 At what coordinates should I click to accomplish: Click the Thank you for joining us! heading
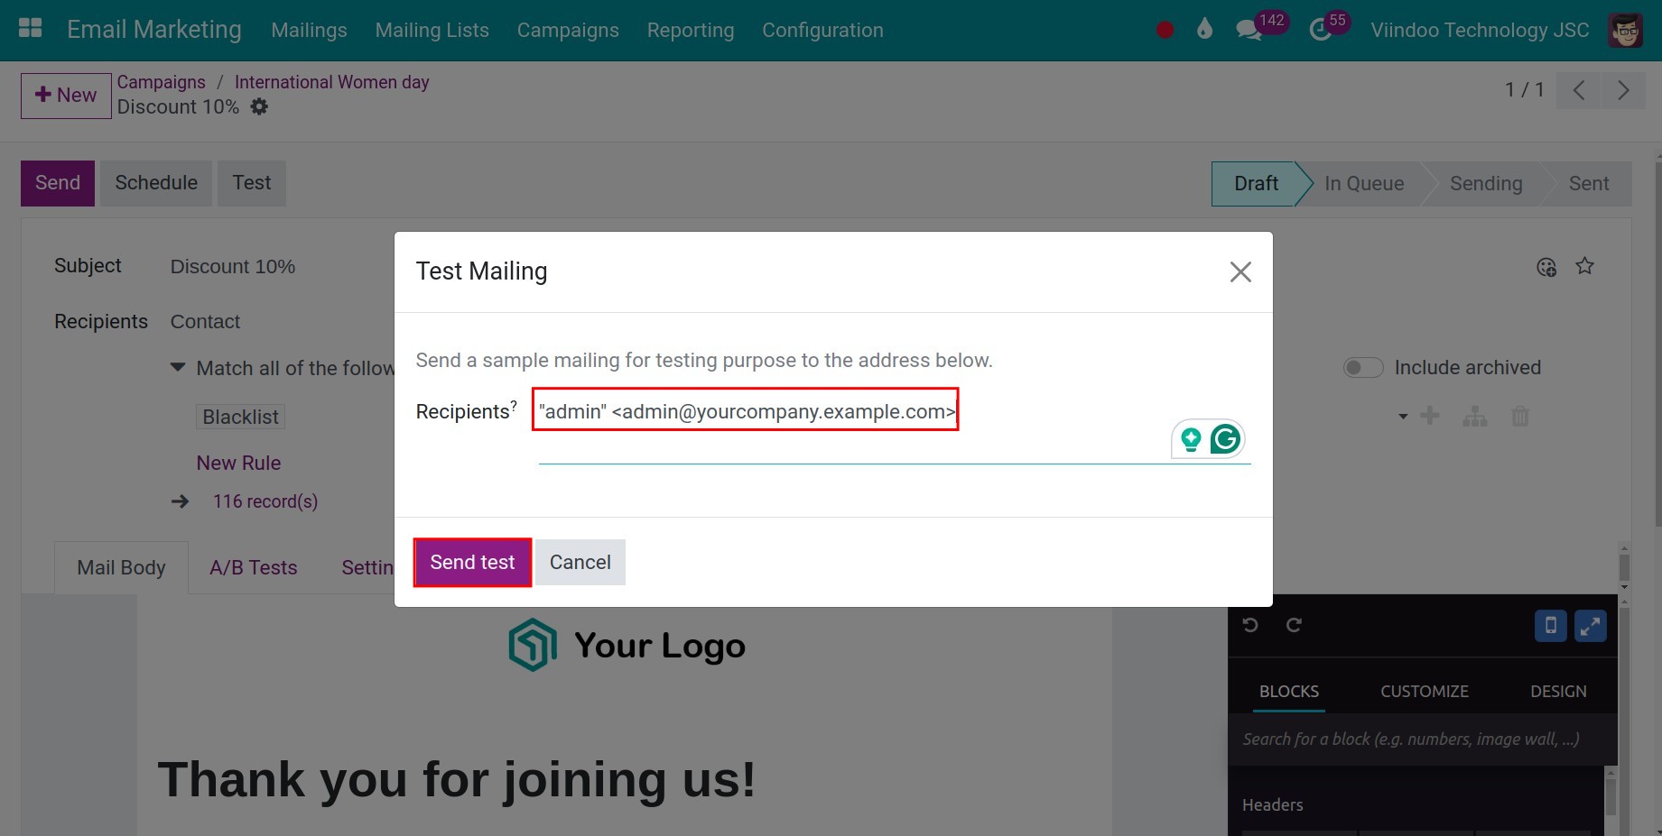coord(457,779)
